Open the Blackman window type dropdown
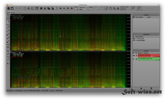Screen dimensions: 166x100 click(x=84, y=7)
